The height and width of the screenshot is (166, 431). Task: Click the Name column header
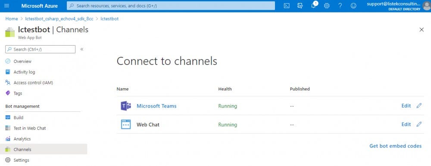[122, 89]
